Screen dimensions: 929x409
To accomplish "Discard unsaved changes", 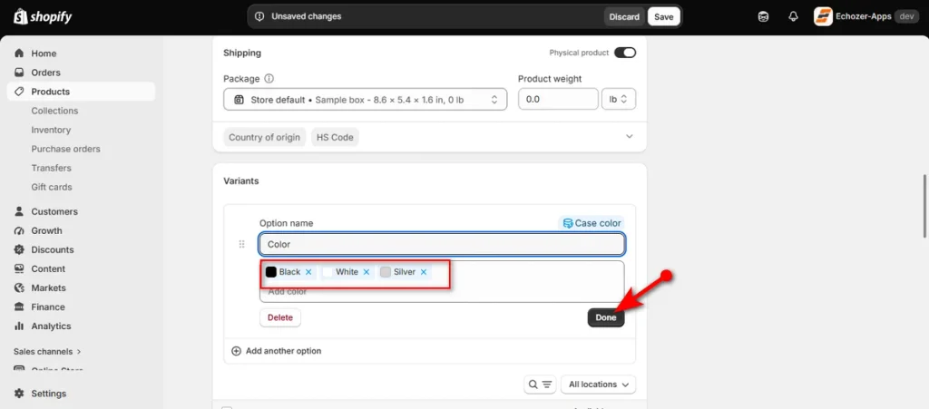I will [x=624, y=16].
